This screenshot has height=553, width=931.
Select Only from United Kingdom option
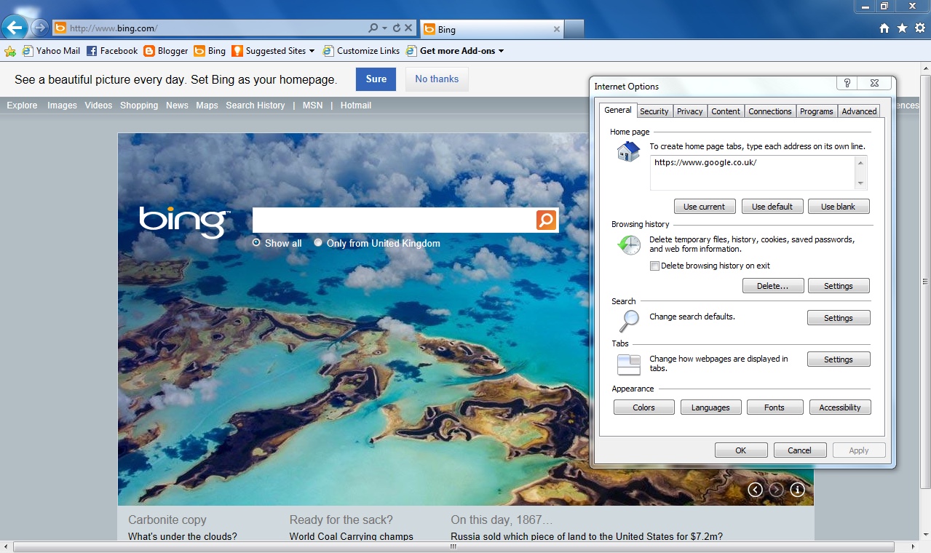[318, 243]
